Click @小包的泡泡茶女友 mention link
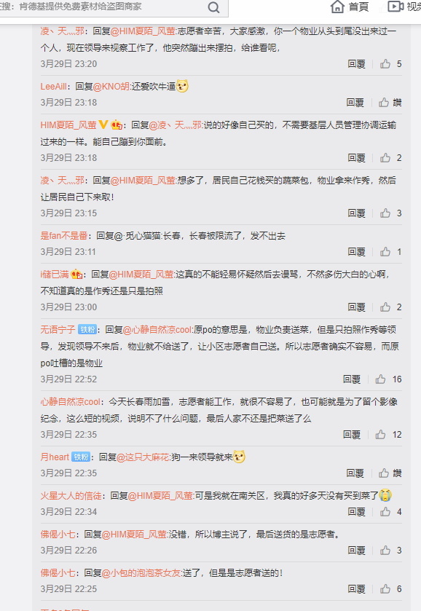The height and width of the screenshot is (611, 421). 141,573
